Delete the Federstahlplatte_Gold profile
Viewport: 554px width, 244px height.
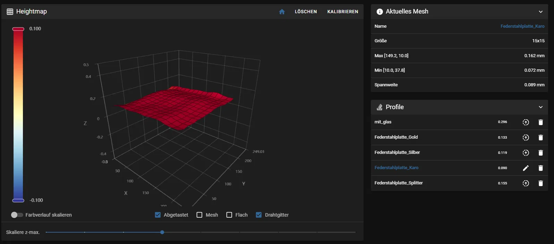pyautogui.click(x=540, y=137)
